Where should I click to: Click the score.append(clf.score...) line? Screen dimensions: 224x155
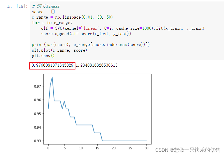click(x=86, y=34)
